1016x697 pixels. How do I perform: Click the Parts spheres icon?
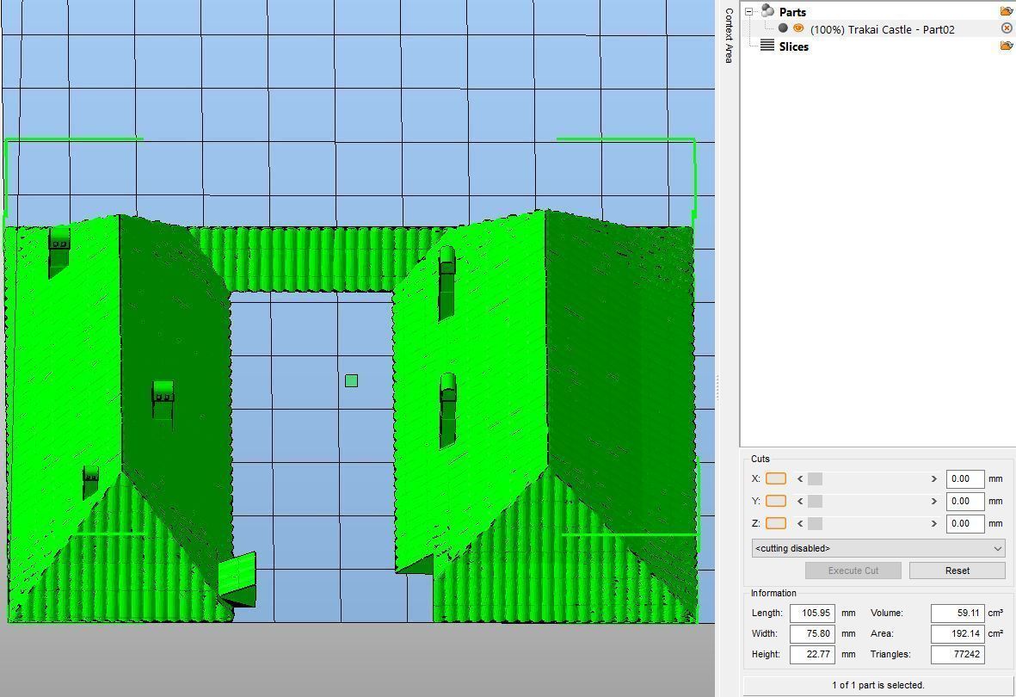[768, 11]
